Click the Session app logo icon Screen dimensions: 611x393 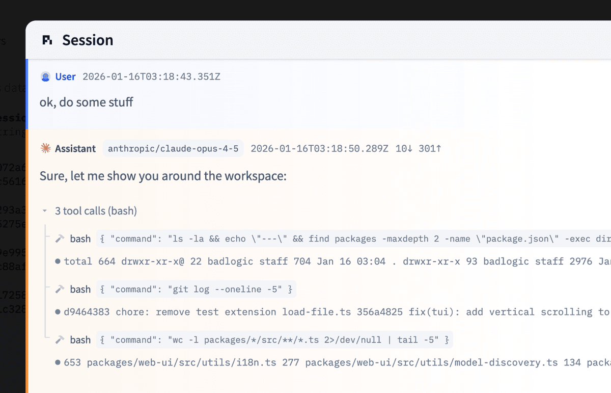pos(46,39)
